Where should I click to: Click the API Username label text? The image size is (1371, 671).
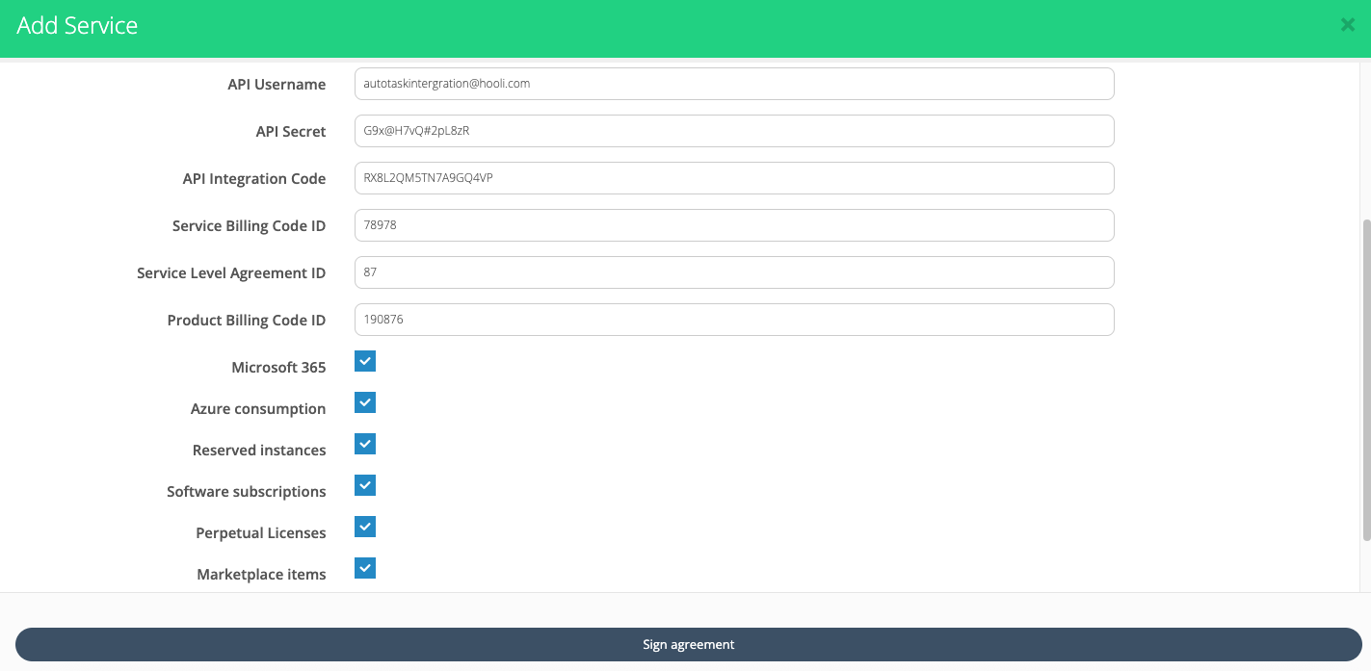coord(277,85)
